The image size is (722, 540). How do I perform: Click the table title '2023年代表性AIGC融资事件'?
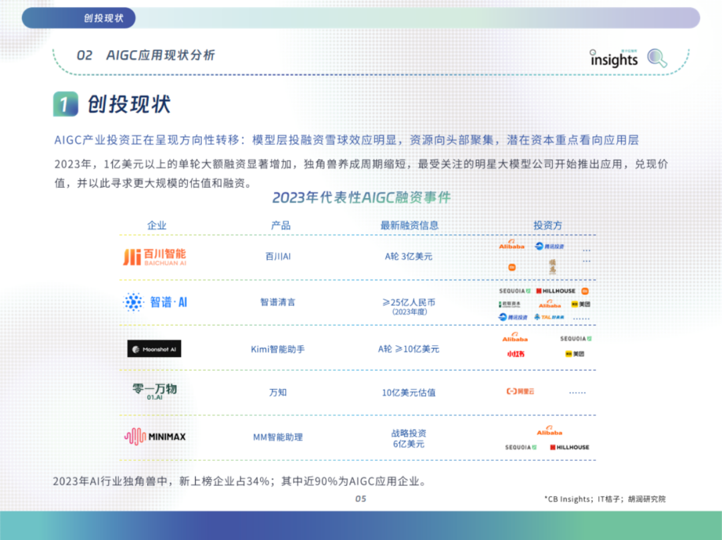point(362,198)
